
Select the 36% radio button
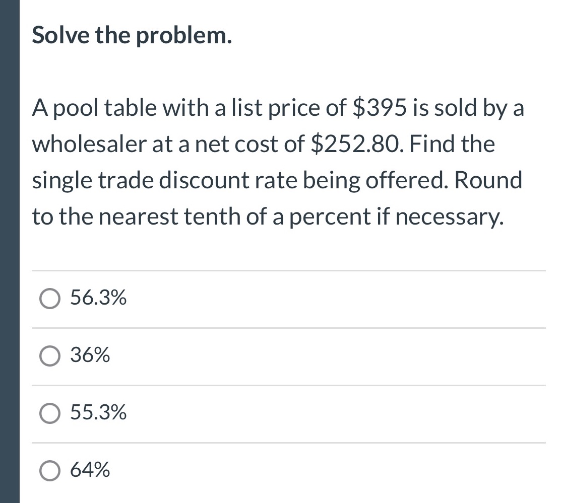tap(49, 356)
